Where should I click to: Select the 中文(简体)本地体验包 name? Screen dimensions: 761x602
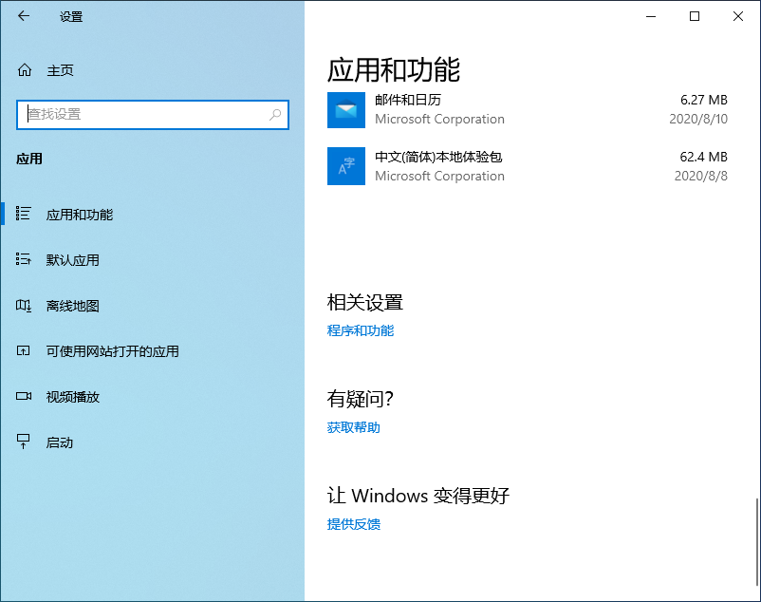[438, 157]
